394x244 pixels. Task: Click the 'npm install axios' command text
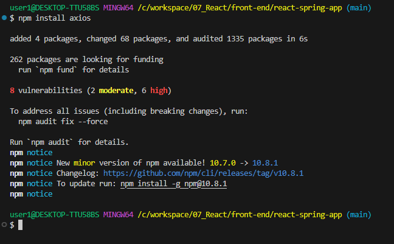pyautogui.click(x=55, y=18)
